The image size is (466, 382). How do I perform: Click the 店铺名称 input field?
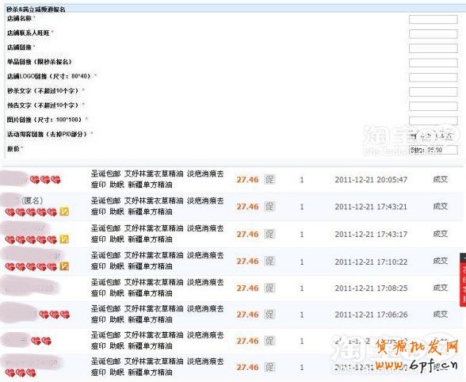click(x=433, y=20)
